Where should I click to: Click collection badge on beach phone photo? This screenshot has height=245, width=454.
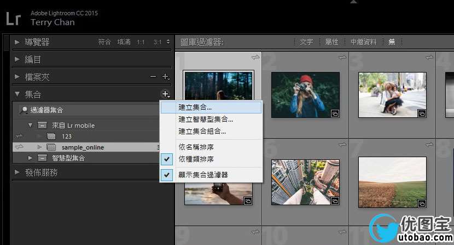(248, 201)
